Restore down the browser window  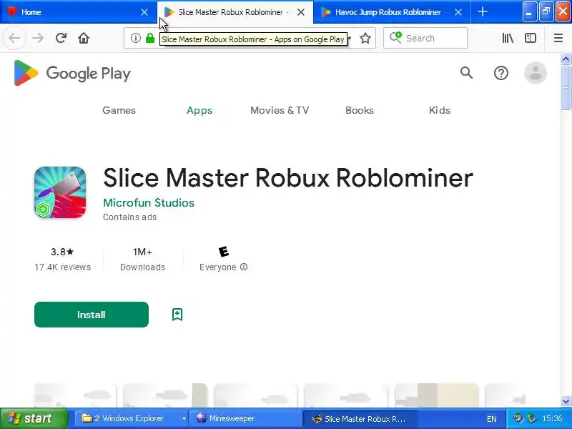pos(546,12)
